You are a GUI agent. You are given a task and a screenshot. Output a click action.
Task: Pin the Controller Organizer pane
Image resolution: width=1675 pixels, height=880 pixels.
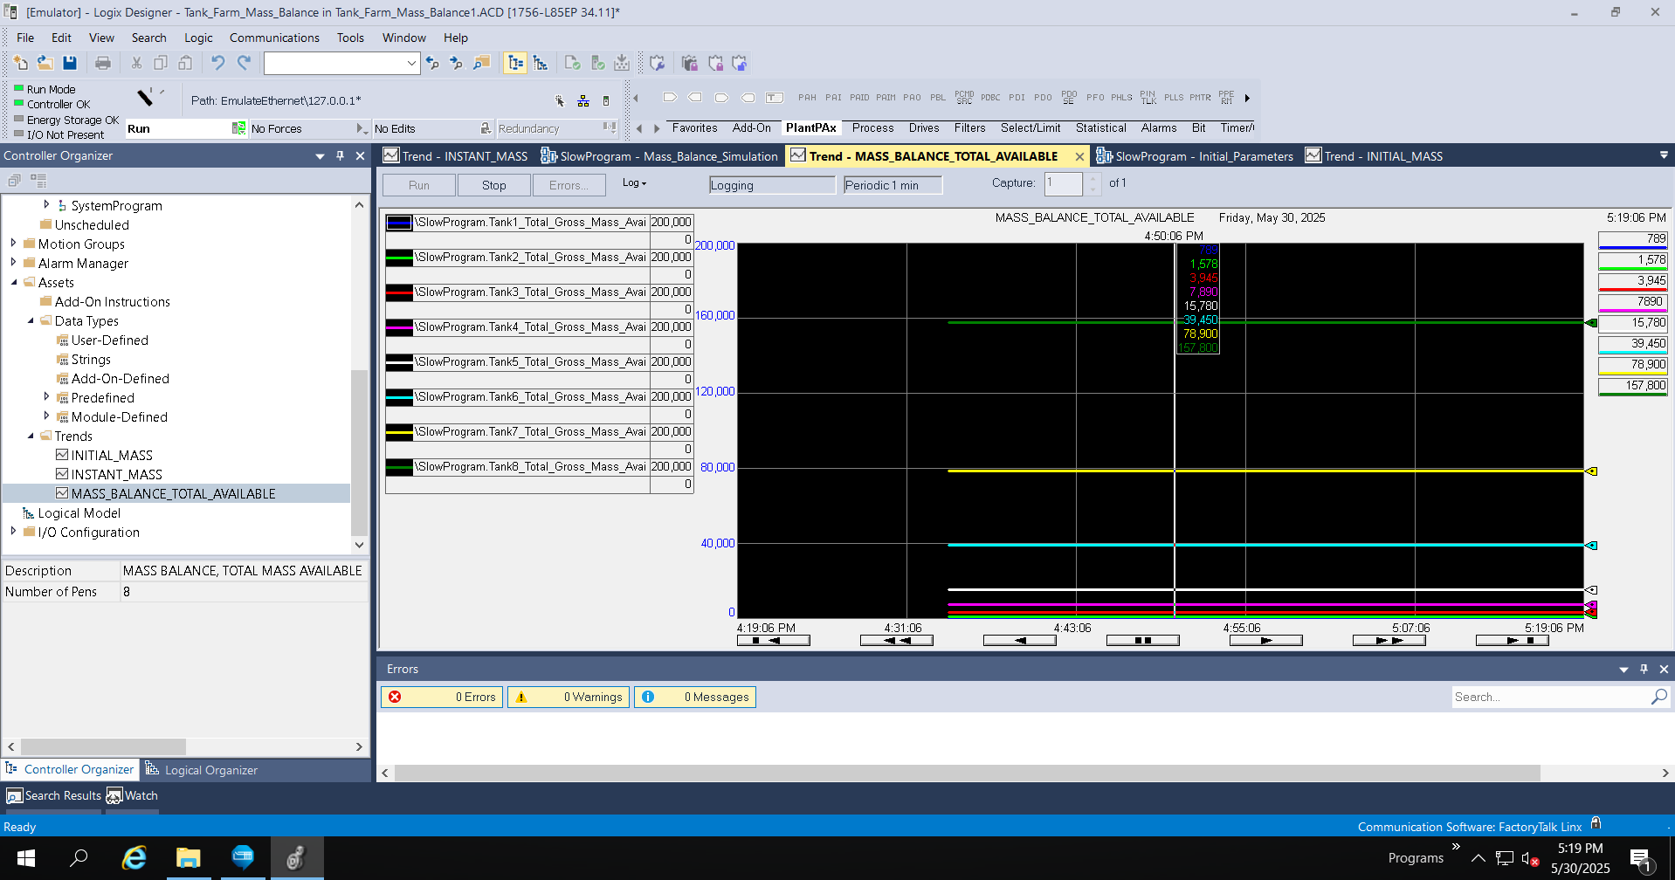coord(341,155)
